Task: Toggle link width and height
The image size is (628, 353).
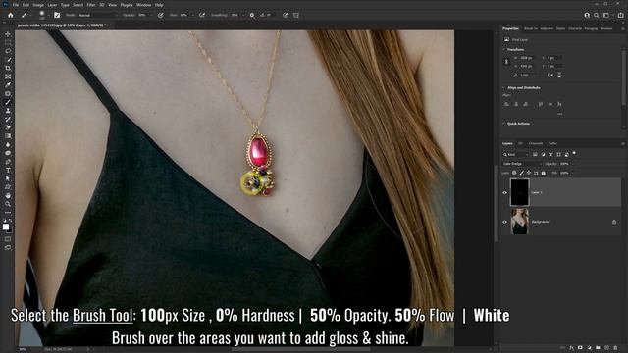Action: (506, 62)
